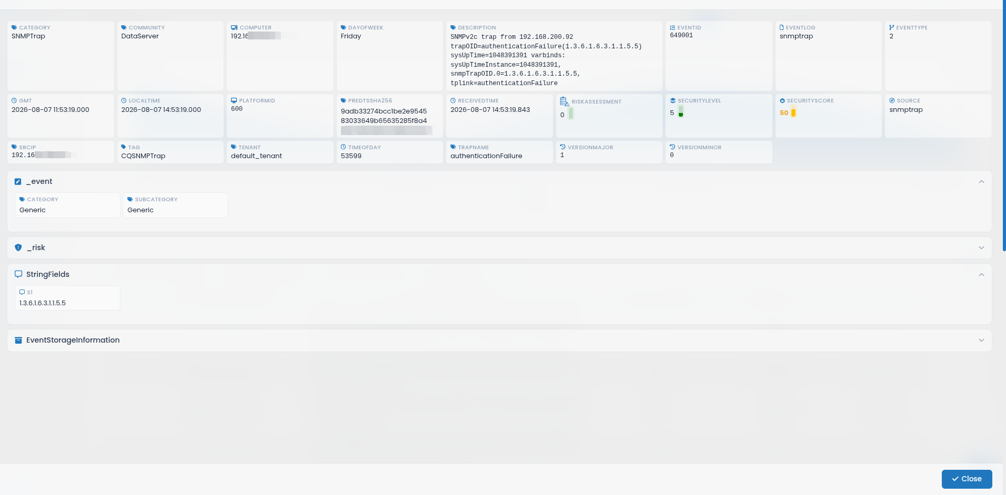Click the received time 14:53:19.843 value

click(490, 110)
